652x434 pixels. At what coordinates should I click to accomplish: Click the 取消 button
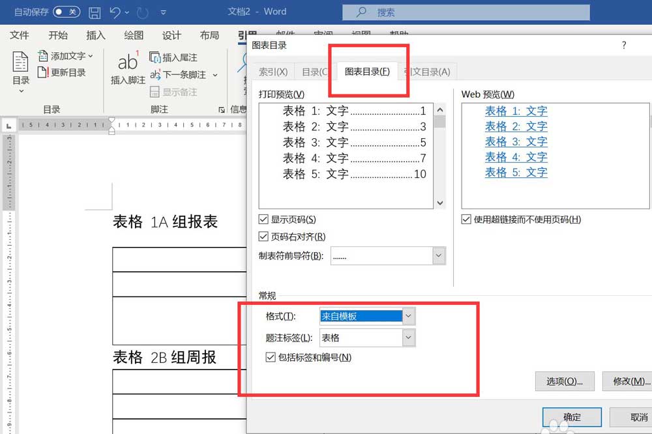(x=631, y=417)
